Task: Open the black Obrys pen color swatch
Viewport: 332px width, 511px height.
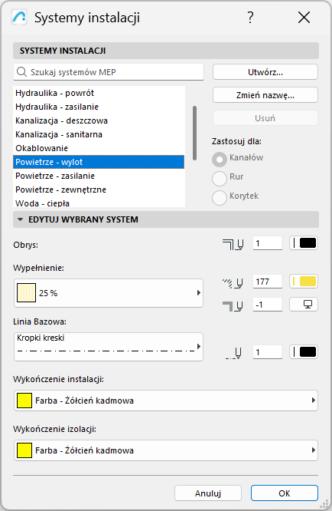Action: (x=304, y=243)
